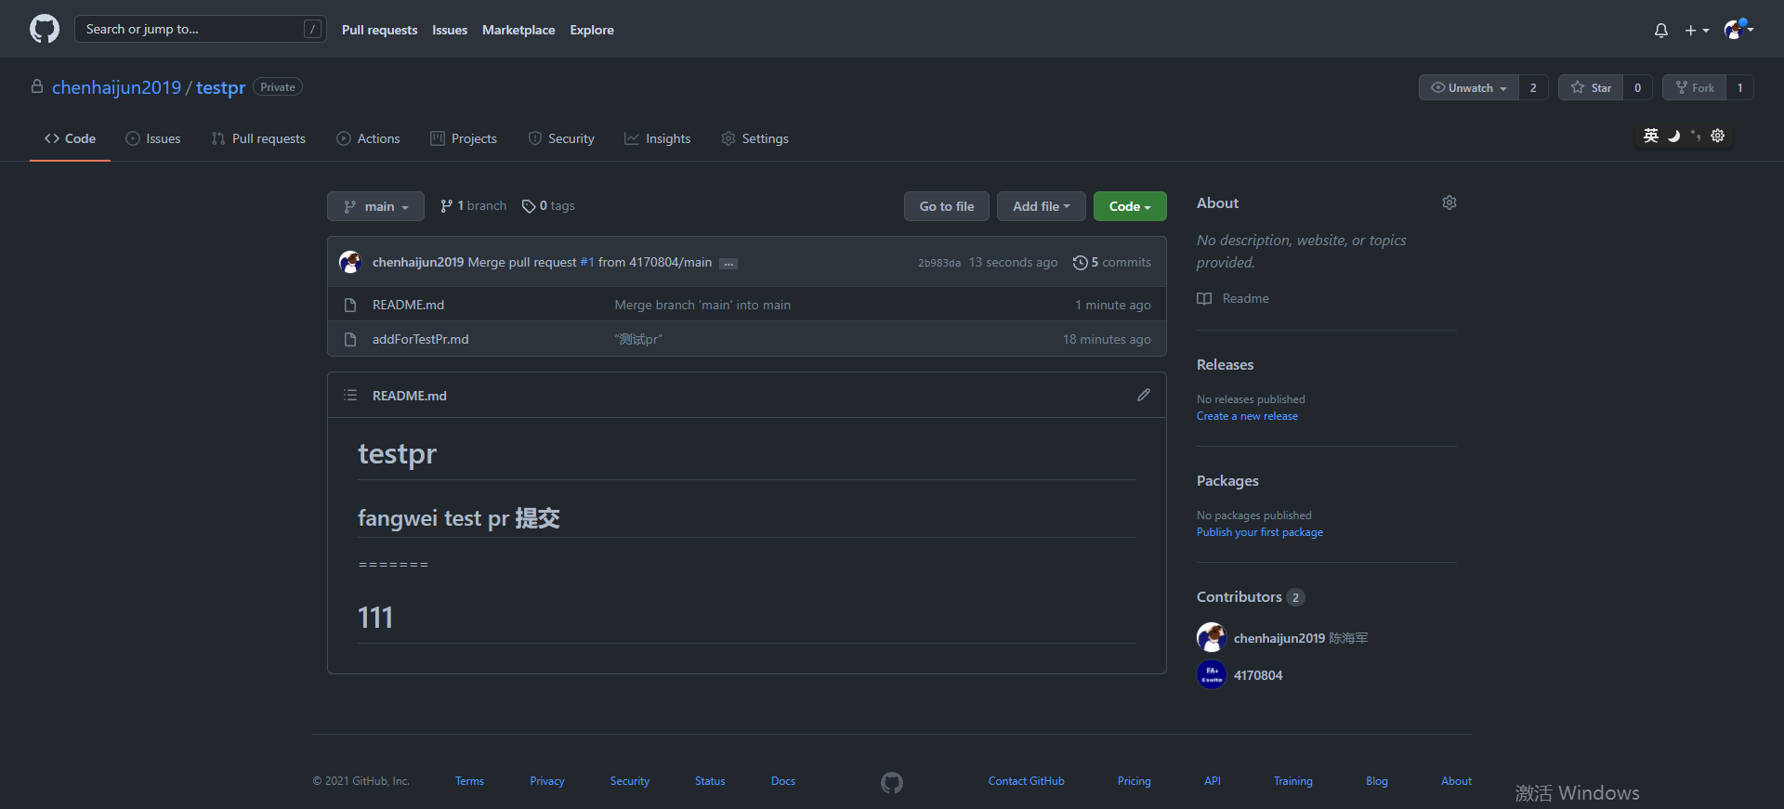Fork the repository
Image resolution: width=1784 pixels, height=809 pixels.
[x=1695, y=87]
